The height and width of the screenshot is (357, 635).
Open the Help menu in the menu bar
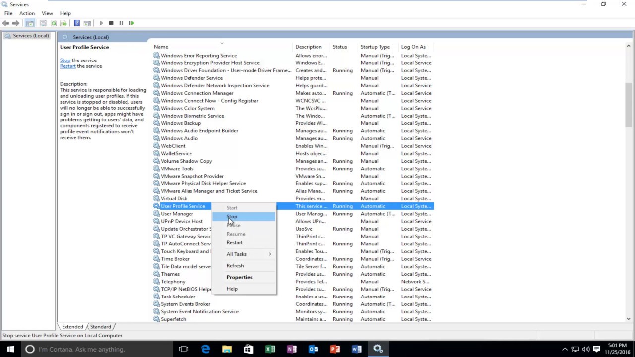(x=65, y=13)
